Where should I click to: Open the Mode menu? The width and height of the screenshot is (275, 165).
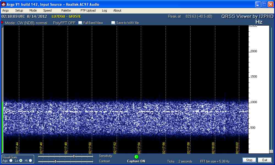(x=33, y=10)
